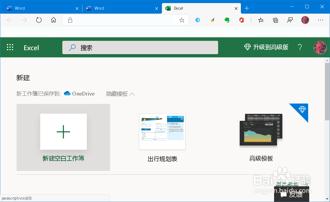The height and width of the screenshot is (202, 330).
Task: Click into the 搜索 search box
Action: (x=140, y=47)
